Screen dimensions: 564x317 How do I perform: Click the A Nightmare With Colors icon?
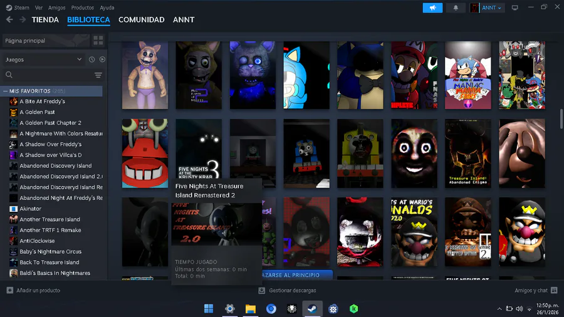point(13,133)
